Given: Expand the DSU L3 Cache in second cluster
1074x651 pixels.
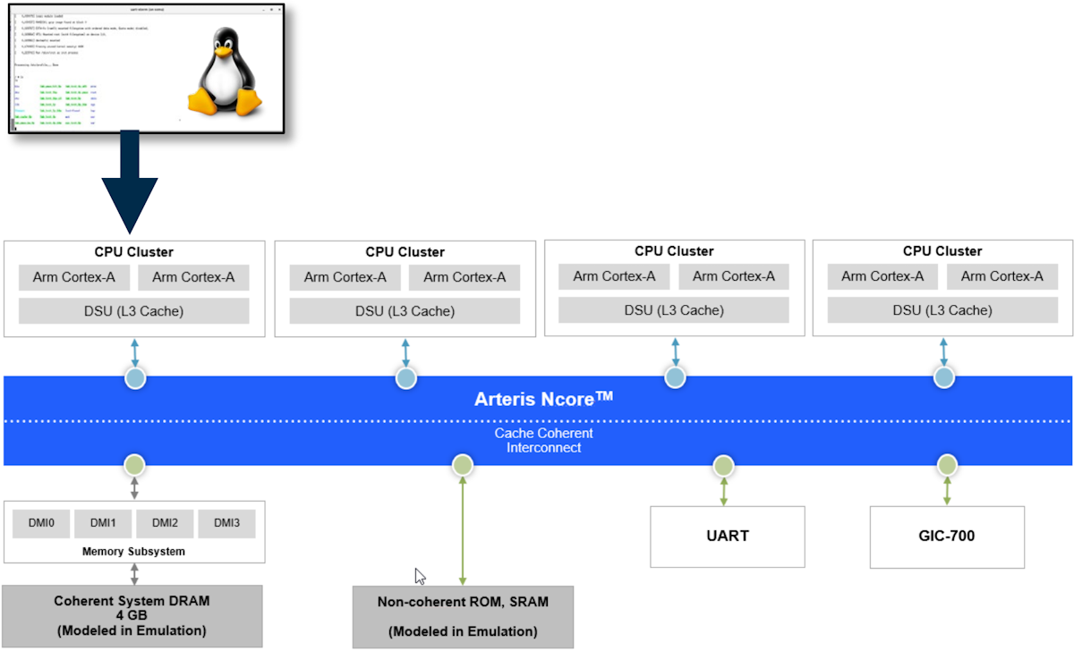Looking at the screenshot, I should tap(405, 310).
